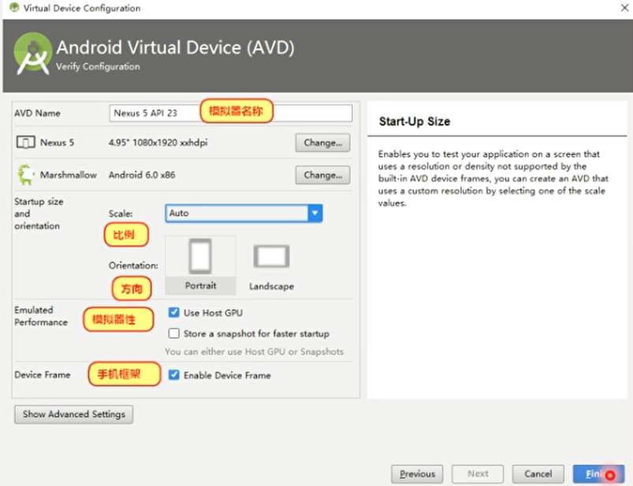
Task: Click the 'Startup size and orientation' label
Action: (x=39, y=213)
